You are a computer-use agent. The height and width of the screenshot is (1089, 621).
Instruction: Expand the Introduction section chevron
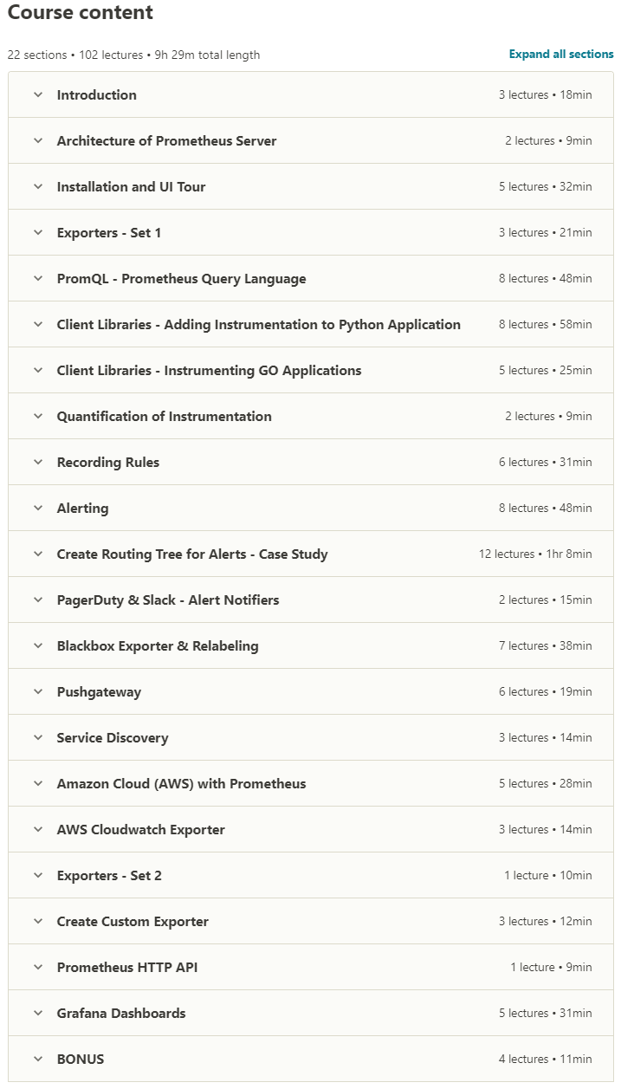(38, 95)
